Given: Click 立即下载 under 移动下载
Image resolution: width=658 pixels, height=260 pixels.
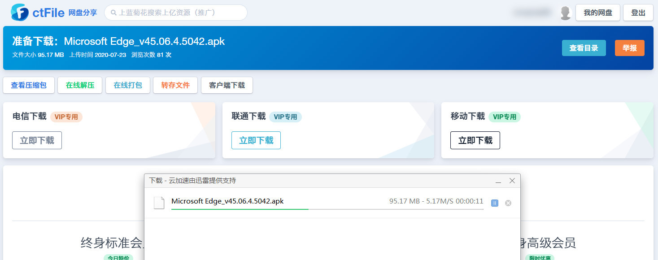Looking at the screenshot, I should pyautogui.click(x=475, y=140).
